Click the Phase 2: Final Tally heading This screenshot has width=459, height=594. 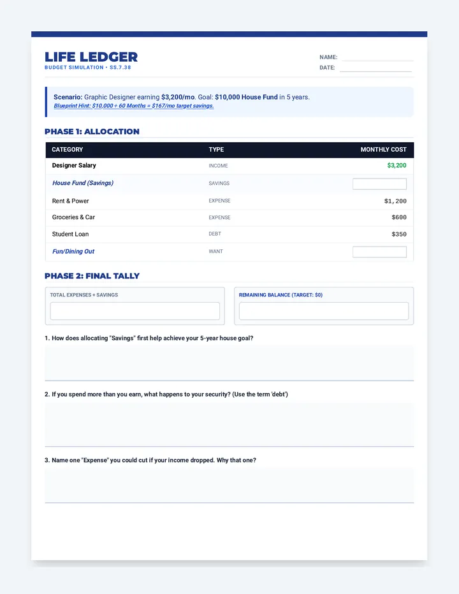click(92, 276)
